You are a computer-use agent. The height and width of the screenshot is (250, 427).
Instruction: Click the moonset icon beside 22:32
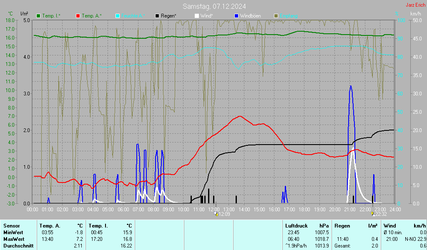pyautogui.click(x=373, y=214)
